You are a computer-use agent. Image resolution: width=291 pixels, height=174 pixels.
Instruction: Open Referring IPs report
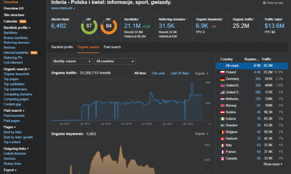[13, 58]
